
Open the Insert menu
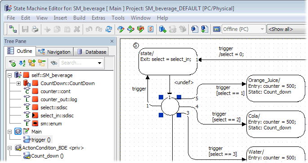[x=60, y=18]
